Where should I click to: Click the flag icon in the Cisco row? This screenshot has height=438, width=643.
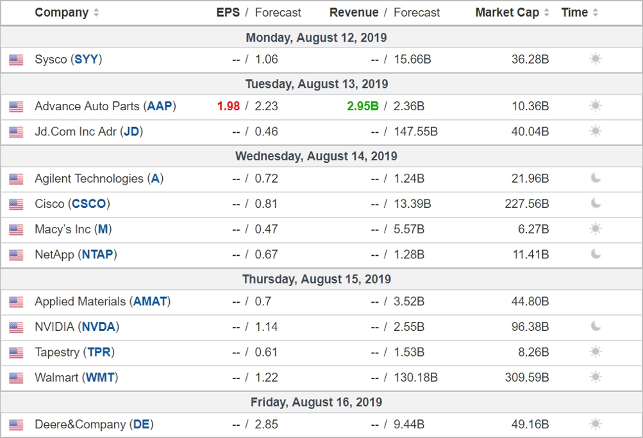tap(16, 204)
